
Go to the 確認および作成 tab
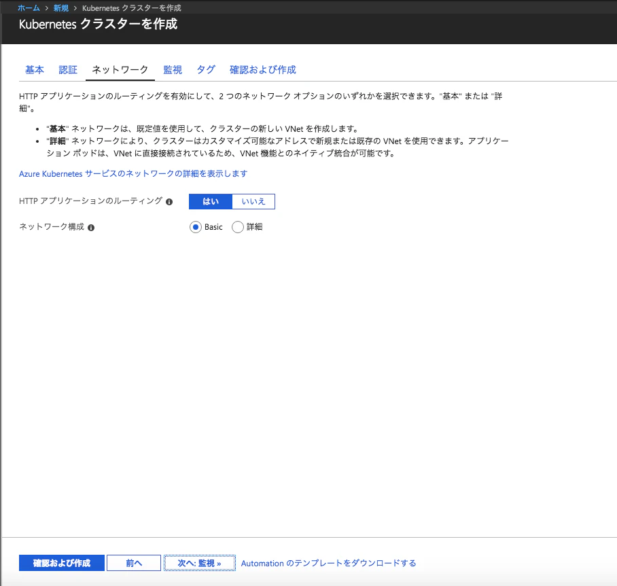(x=263, y=69)
